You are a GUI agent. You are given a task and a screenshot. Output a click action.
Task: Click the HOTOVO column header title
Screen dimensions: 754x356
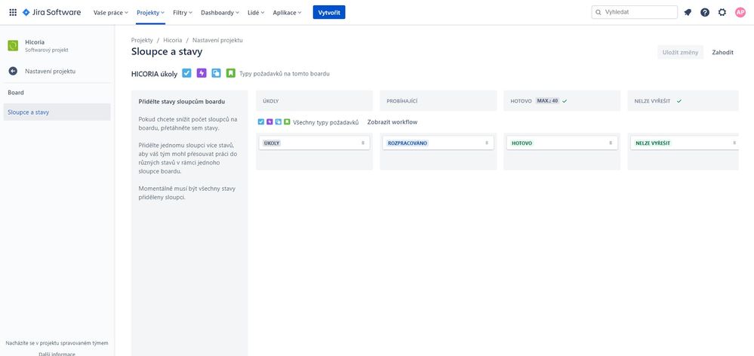click(521, 101)
